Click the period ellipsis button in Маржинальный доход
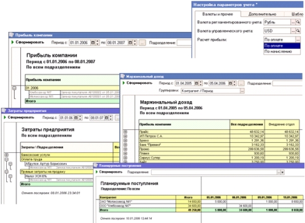 (x=241, y=83)
